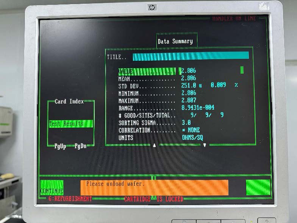The height and width of the screenshot is (223, 297).
Task: Click the RANGE value 8.9431e-004
Action: coord(198,108)
